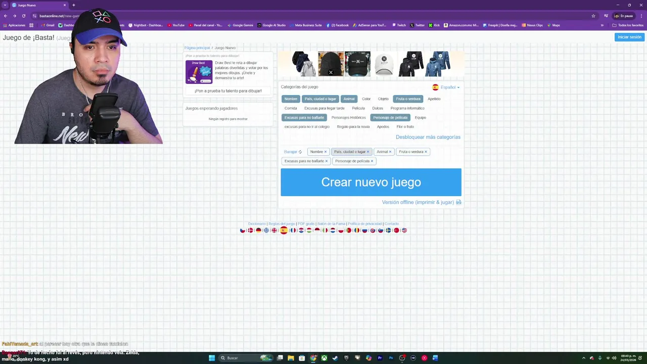Select the French flag language icon
Image resolution: width=647 pixels, height=364 pixels.
coord(293,230)
